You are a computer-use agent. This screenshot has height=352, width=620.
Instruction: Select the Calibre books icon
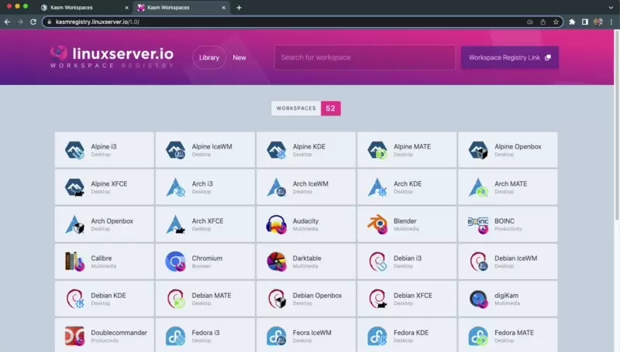point(74,261)
